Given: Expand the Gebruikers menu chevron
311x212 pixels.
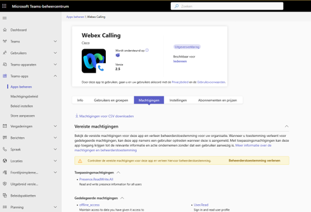Looking at the screenshot, I should tap(55, 53).
